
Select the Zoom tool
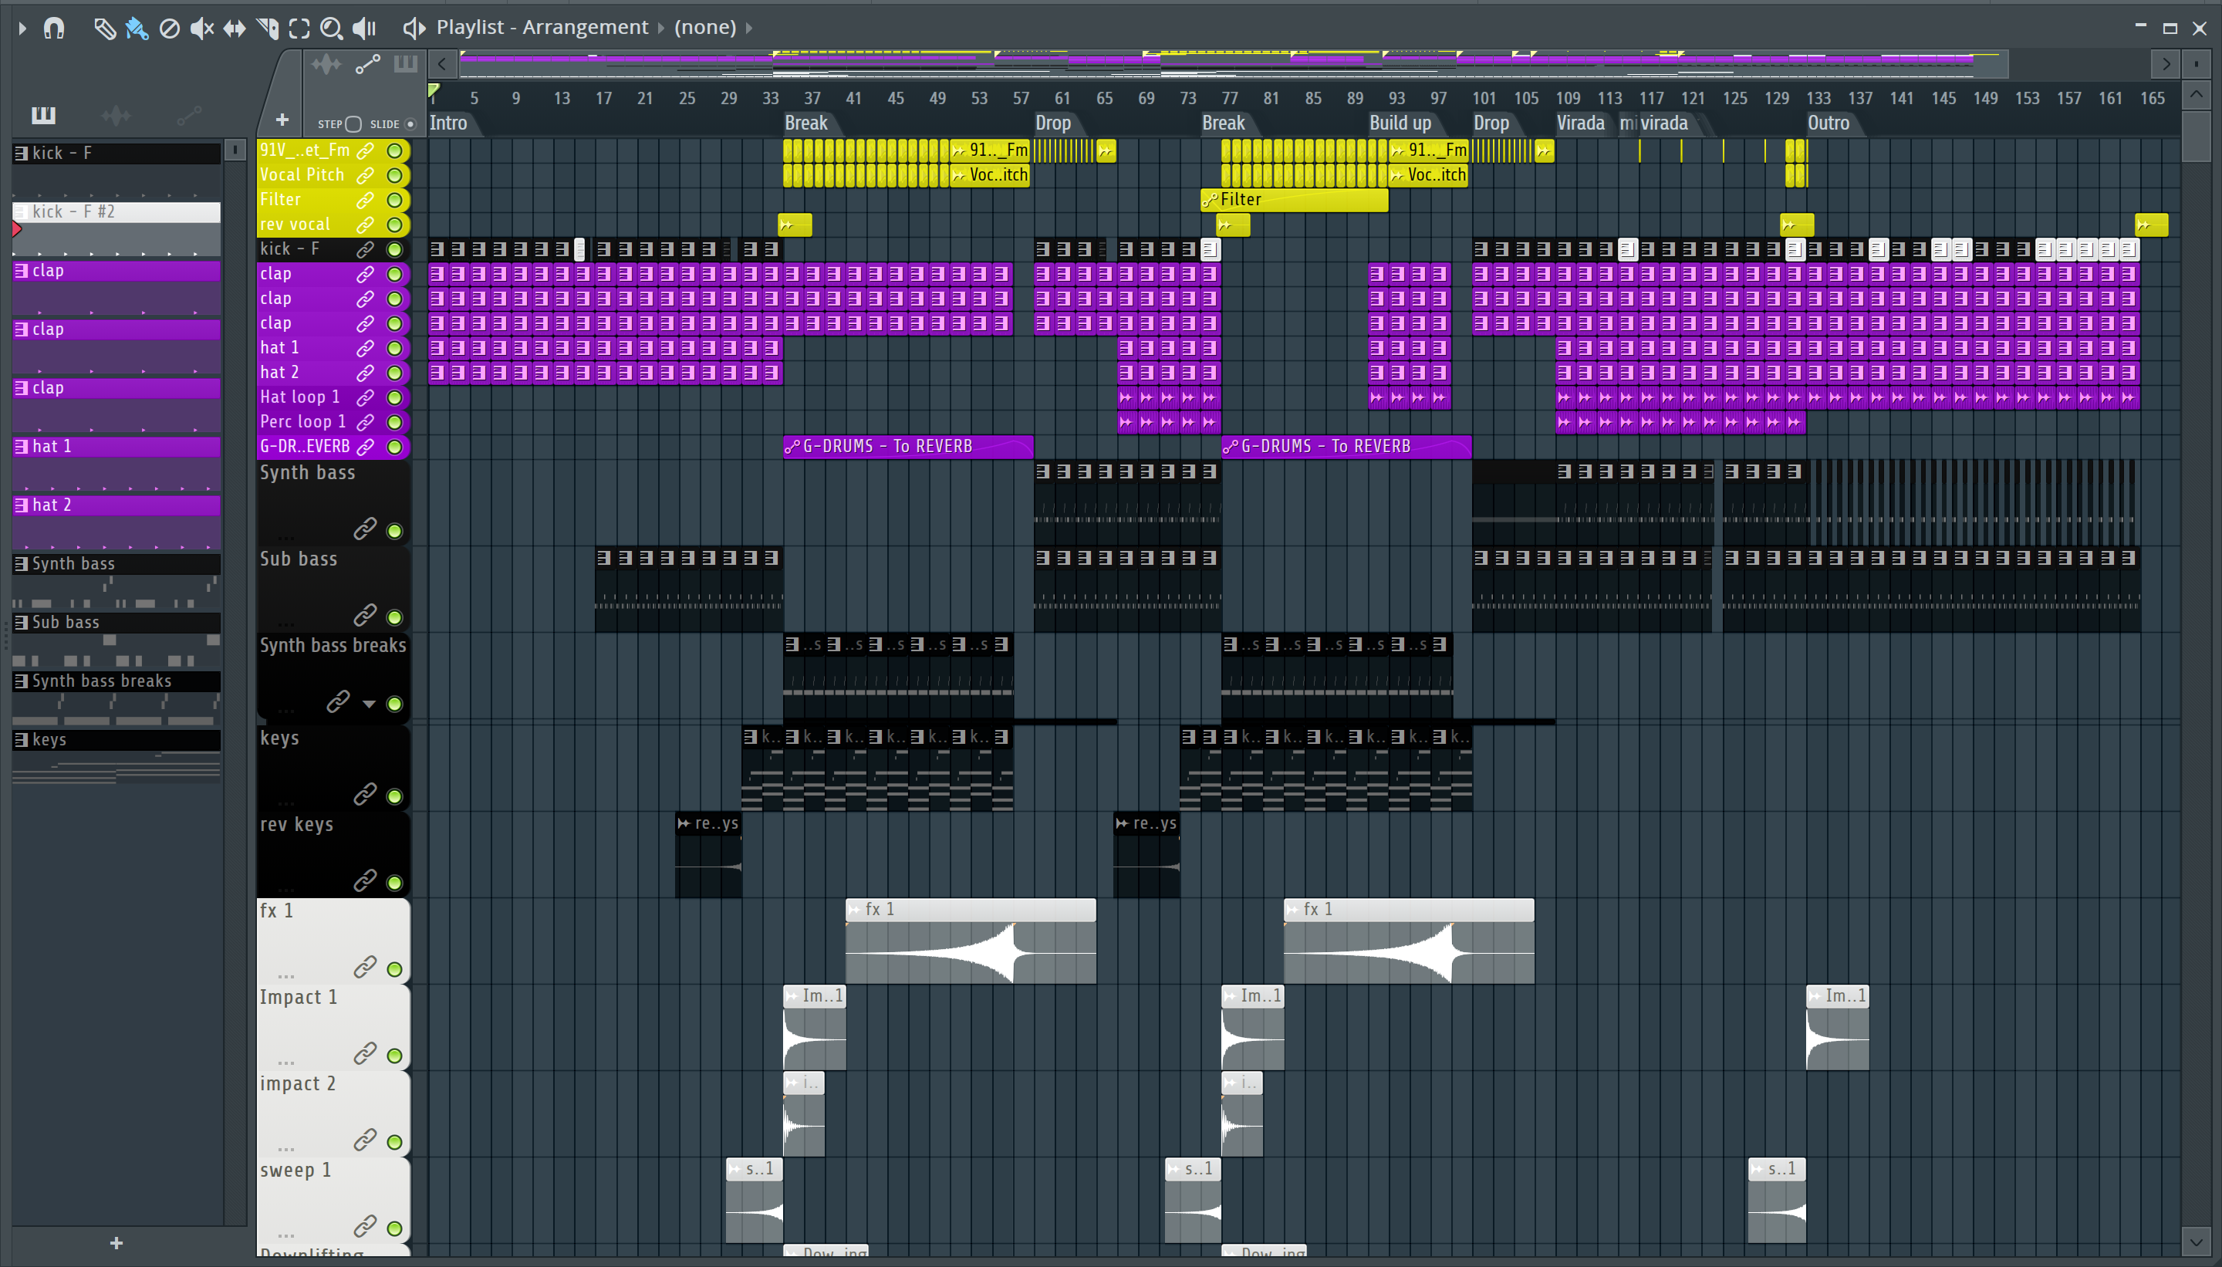[x=331, y=29]
